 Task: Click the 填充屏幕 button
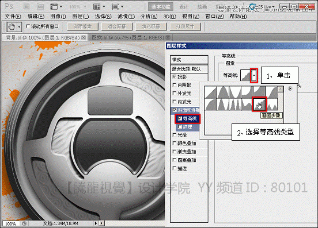(x=151, y=26)
